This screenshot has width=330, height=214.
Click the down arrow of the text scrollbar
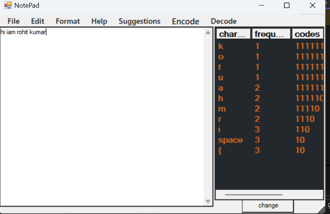(x=208, y=201)
